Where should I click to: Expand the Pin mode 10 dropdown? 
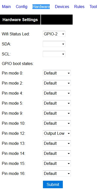pyautogui.click(x=57, y=123)
